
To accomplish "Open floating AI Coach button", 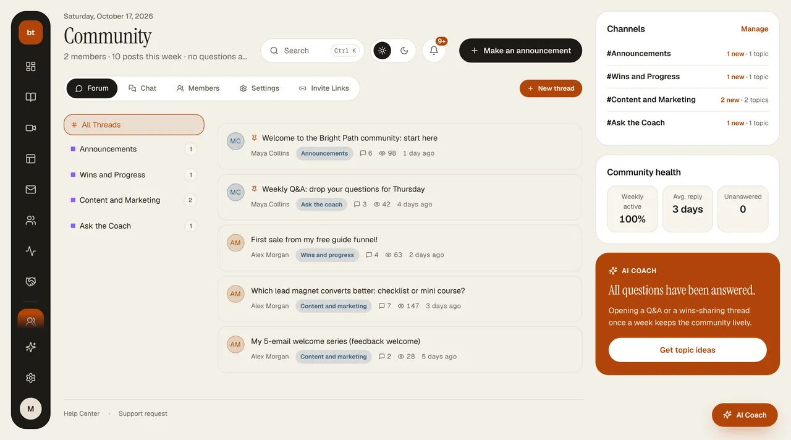I will [x=745, y=415].
